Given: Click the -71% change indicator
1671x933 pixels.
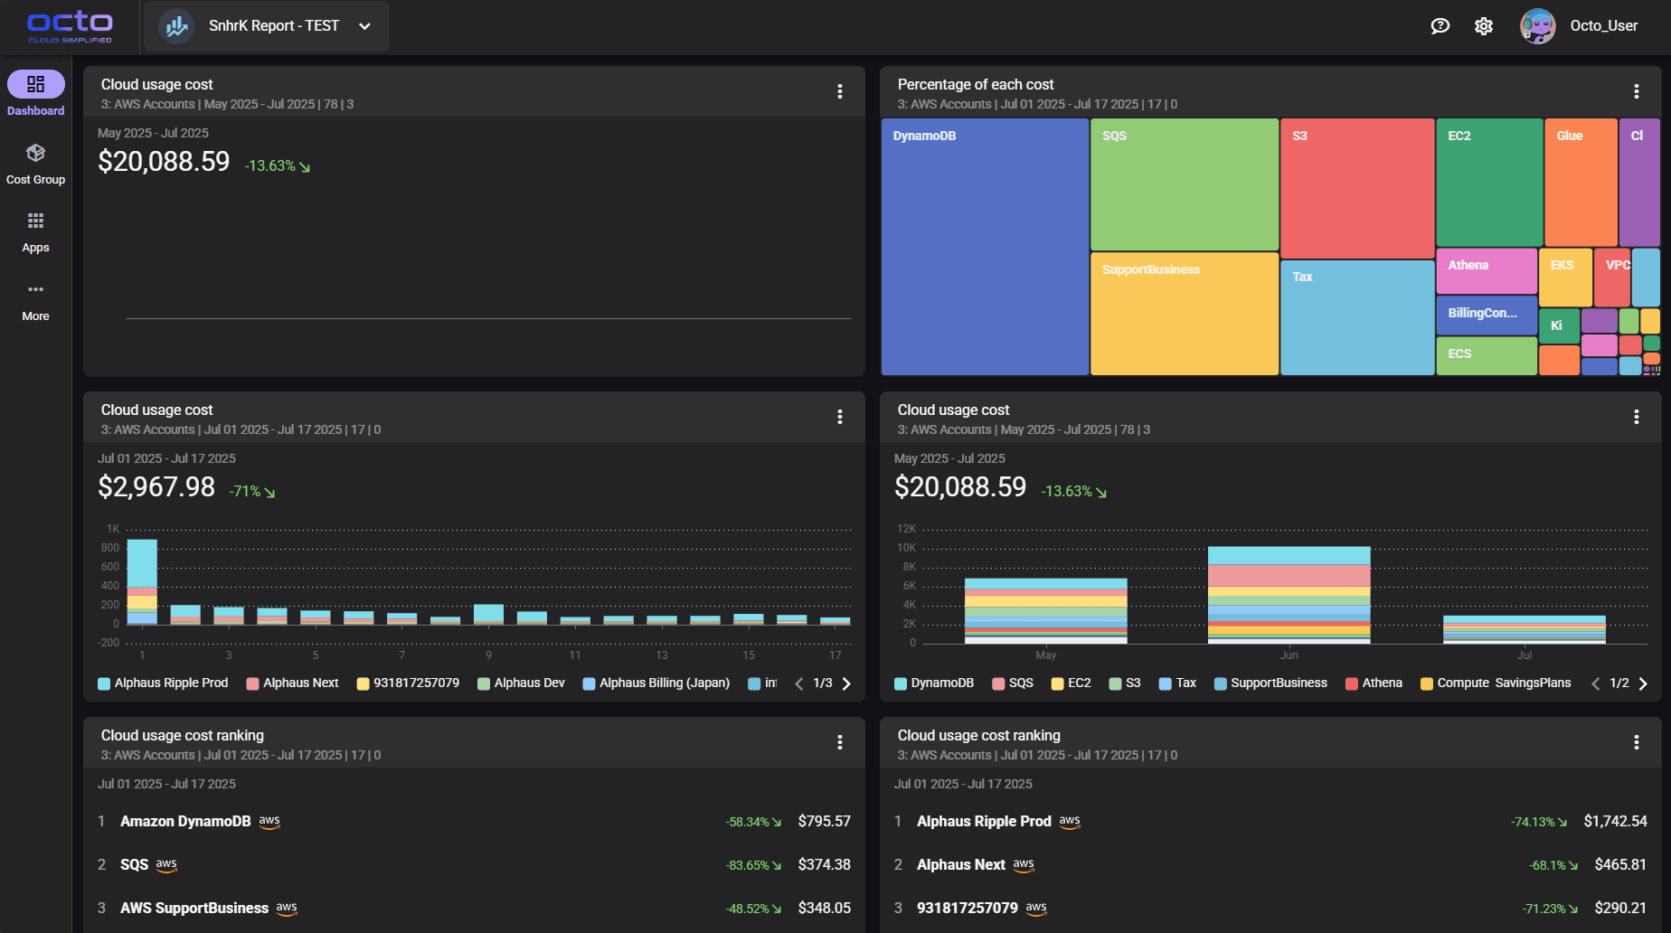Looking at the screenshot, I should pyautogui.click(x=251, y=492).
